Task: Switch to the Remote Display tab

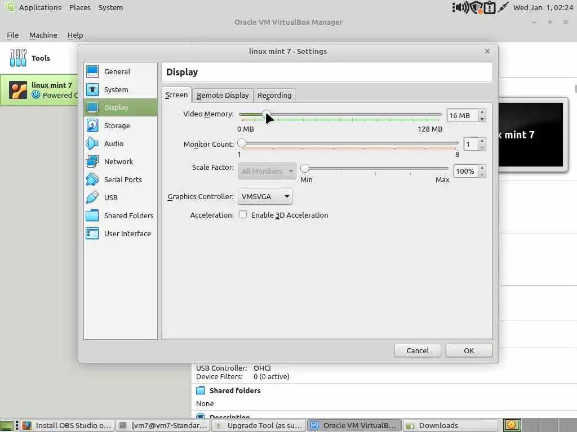Action: (223, 95)
